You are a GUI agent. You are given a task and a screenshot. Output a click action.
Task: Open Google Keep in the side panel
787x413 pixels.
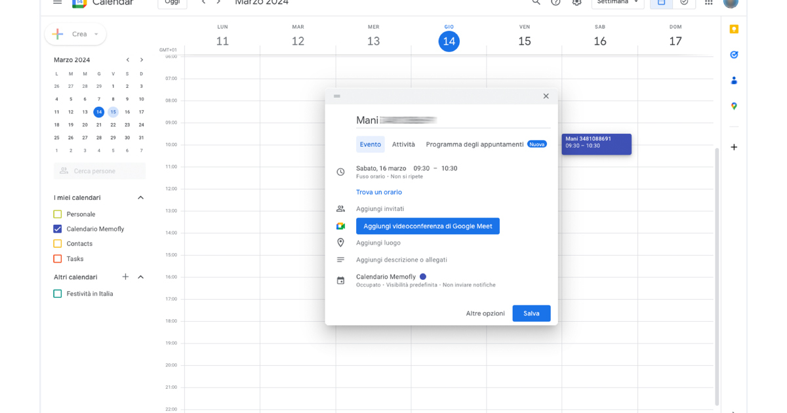(x=734, y=29)
